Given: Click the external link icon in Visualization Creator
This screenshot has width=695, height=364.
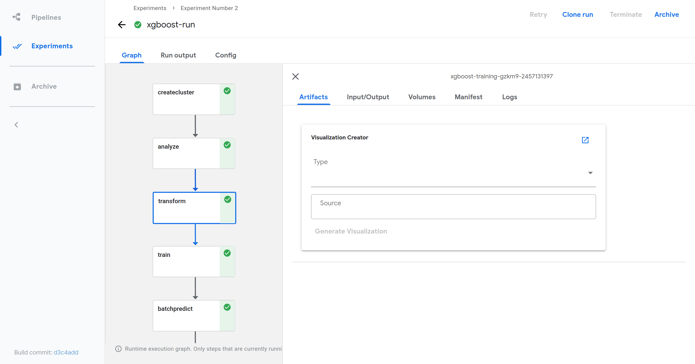Looking at the screenshot, I should [x=585, y=140].
